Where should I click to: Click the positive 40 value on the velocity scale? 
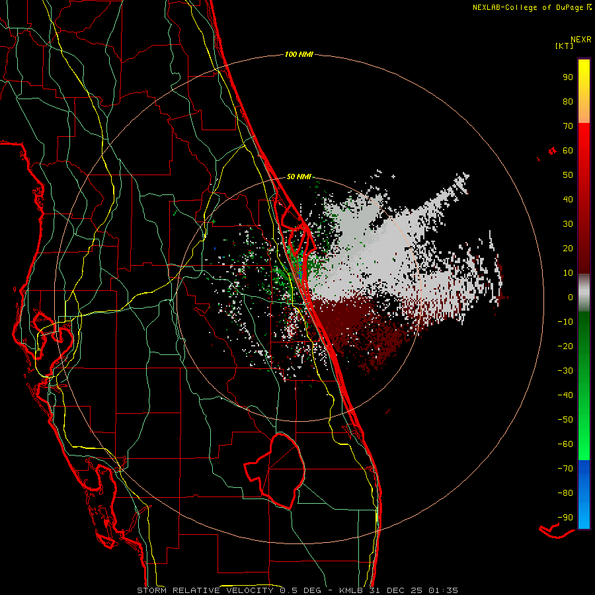(x=568, y=200)
